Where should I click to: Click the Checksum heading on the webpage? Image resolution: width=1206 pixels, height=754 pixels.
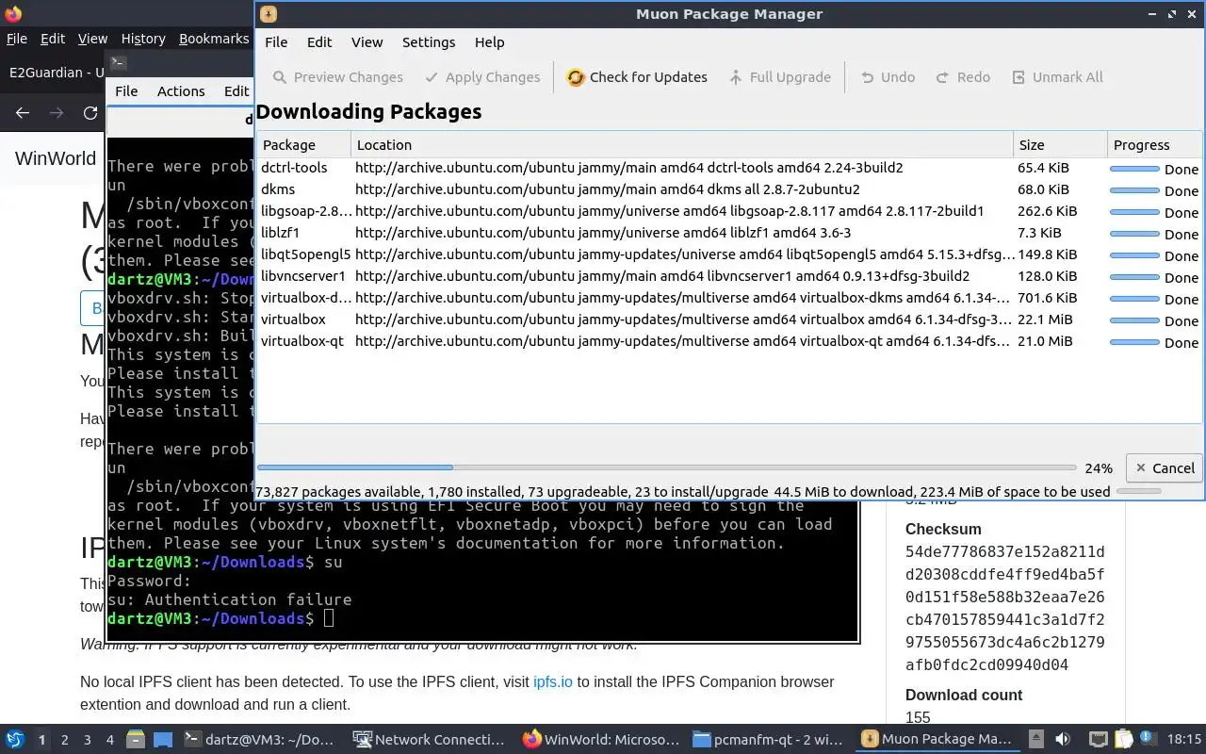pyautogui.click(x=943, y=530)
